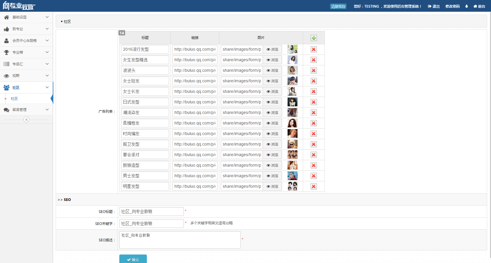Delete the 日式发型 ad entry
Image resolution: width=491 pixels, height=263 pixels.
point(314,102)
